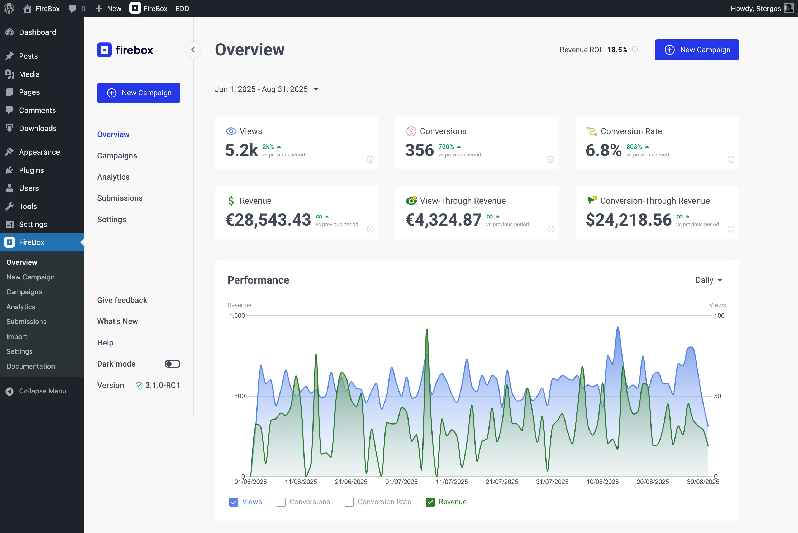Select Overview in firebox sidebar
The width and height of the screenshot is (798, 533).
[113, 135]
